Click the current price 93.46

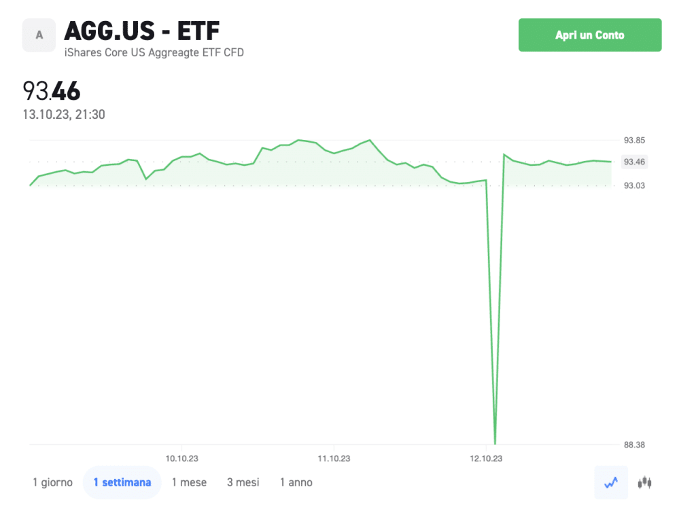[51, 90]
